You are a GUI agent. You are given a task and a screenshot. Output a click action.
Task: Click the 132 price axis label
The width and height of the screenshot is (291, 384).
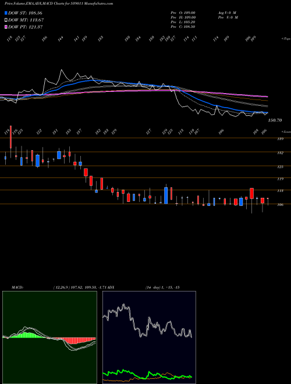pos(281,153)
